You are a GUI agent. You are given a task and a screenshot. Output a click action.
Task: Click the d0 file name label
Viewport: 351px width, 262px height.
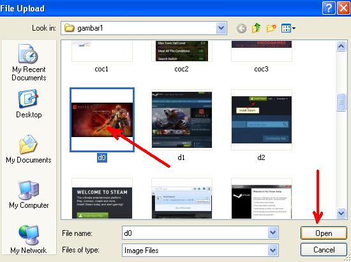102,157
